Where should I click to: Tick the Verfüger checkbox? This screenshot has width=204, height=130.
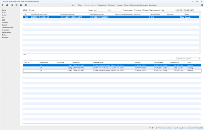coord(135,10)
